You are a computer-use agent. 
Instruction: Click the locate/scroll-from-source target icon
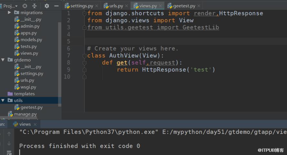(x=25, y=6)
